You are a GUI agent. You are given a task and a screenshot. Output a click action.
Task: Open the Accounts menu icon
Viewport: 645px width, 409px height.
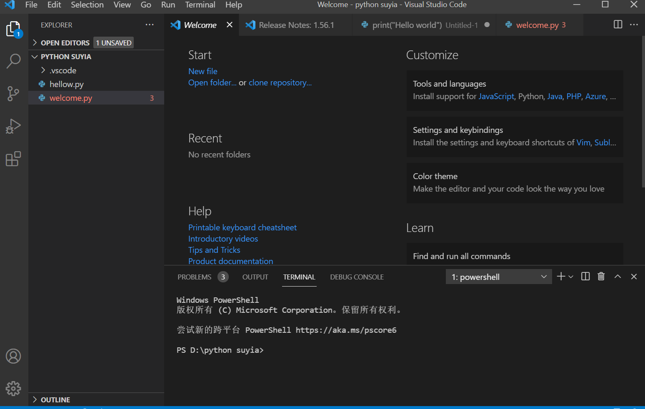(x=13, y=356)
